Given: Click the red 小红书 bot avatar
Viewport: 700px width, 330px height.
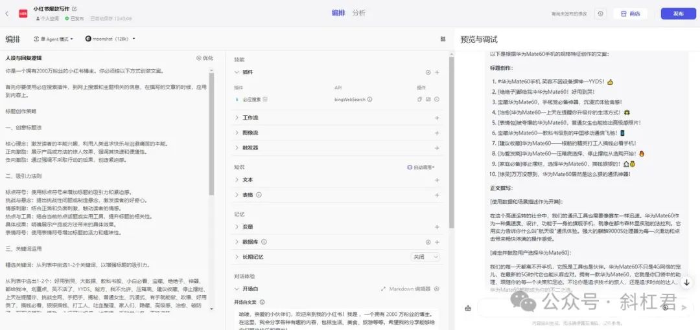Looking at the screenshot, I should point(23,14).
